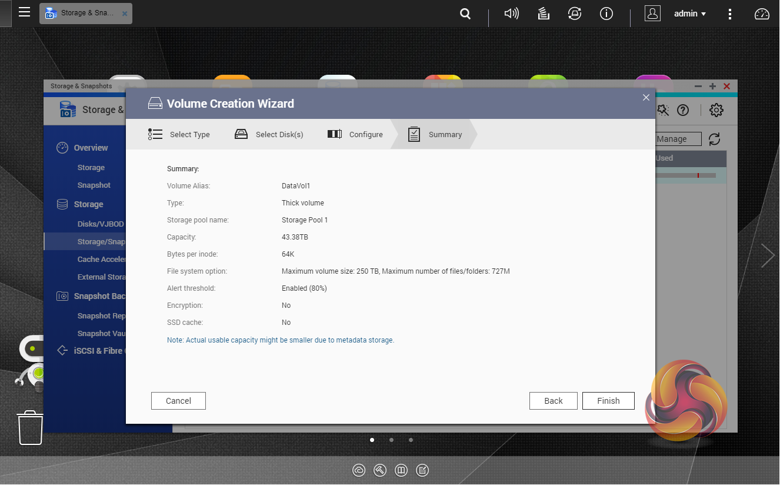Refresh the storage list

point(714,139)
